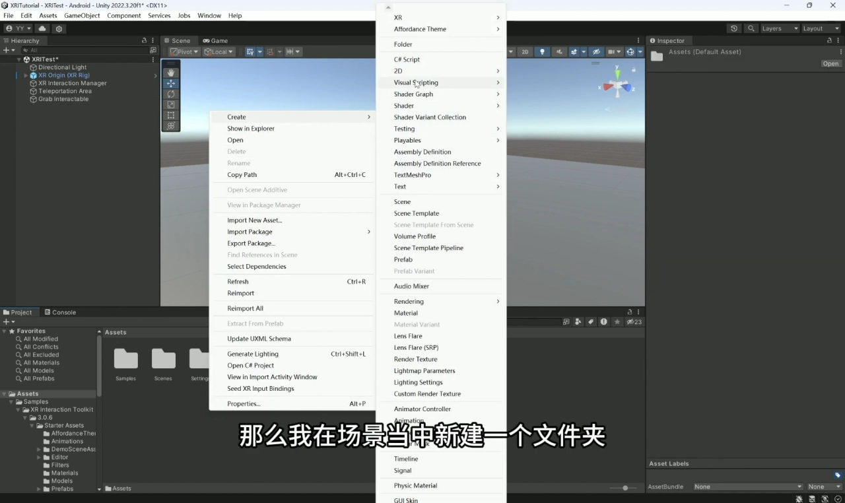The image size is (845, 503).
Task: Choose Folder from Create submenu
Action: pyautogui.click(x=441, y=44)
